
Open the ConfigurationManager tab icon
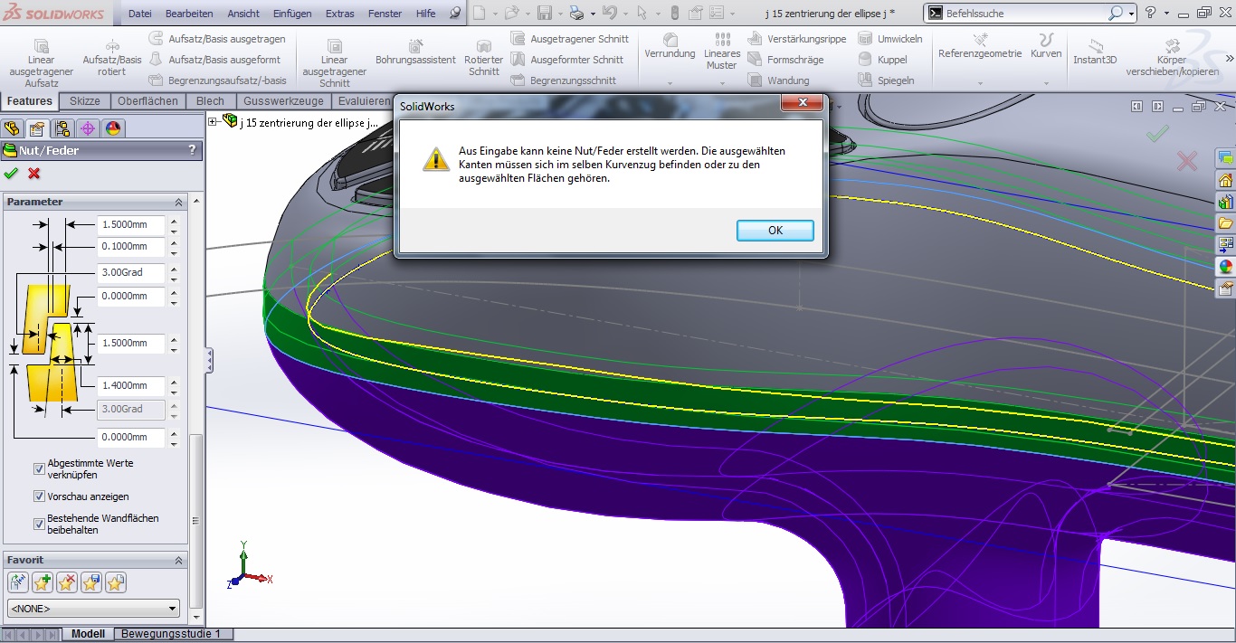pos(62,128)
